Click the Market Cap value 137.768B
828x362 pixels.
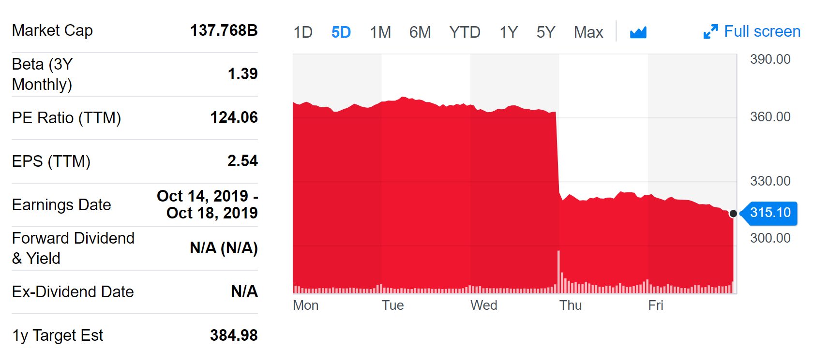[x=224, y=30]
